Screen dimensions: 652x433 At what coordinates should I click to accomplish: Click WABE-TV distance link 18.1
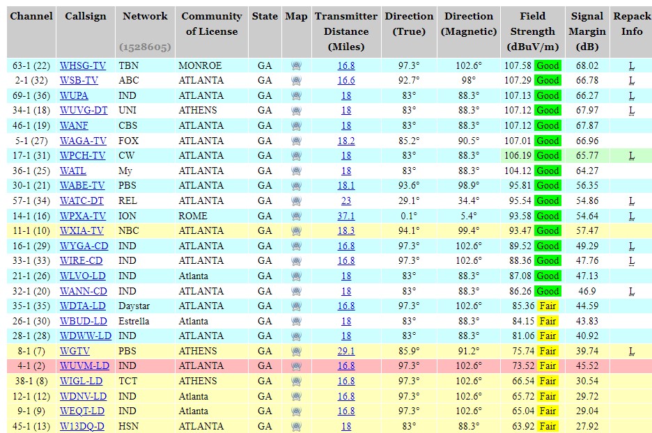point(346,186)
